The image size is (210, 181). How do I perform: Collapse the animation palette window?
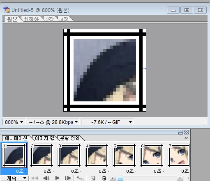(180, 132)
